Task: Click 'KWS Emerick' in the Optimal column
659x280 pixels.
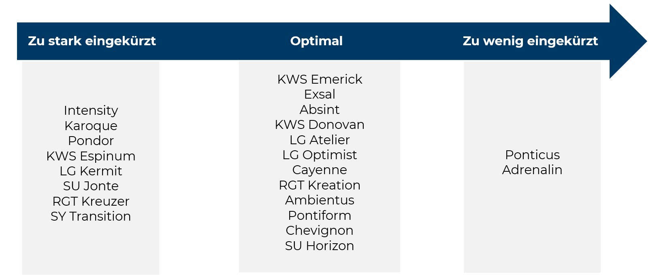Action: [320, 79]
